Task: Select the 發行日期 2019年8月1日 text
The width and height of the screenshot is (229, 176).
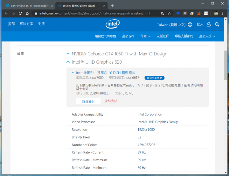Action: (93, 93)
